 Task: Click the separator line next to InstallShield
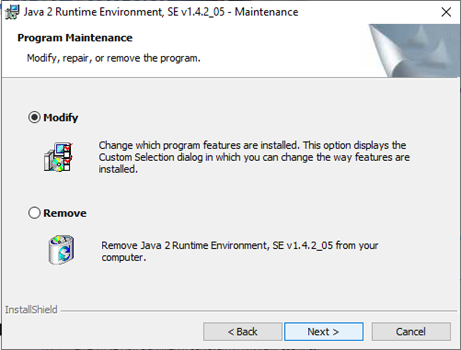(x=258, y=311)
